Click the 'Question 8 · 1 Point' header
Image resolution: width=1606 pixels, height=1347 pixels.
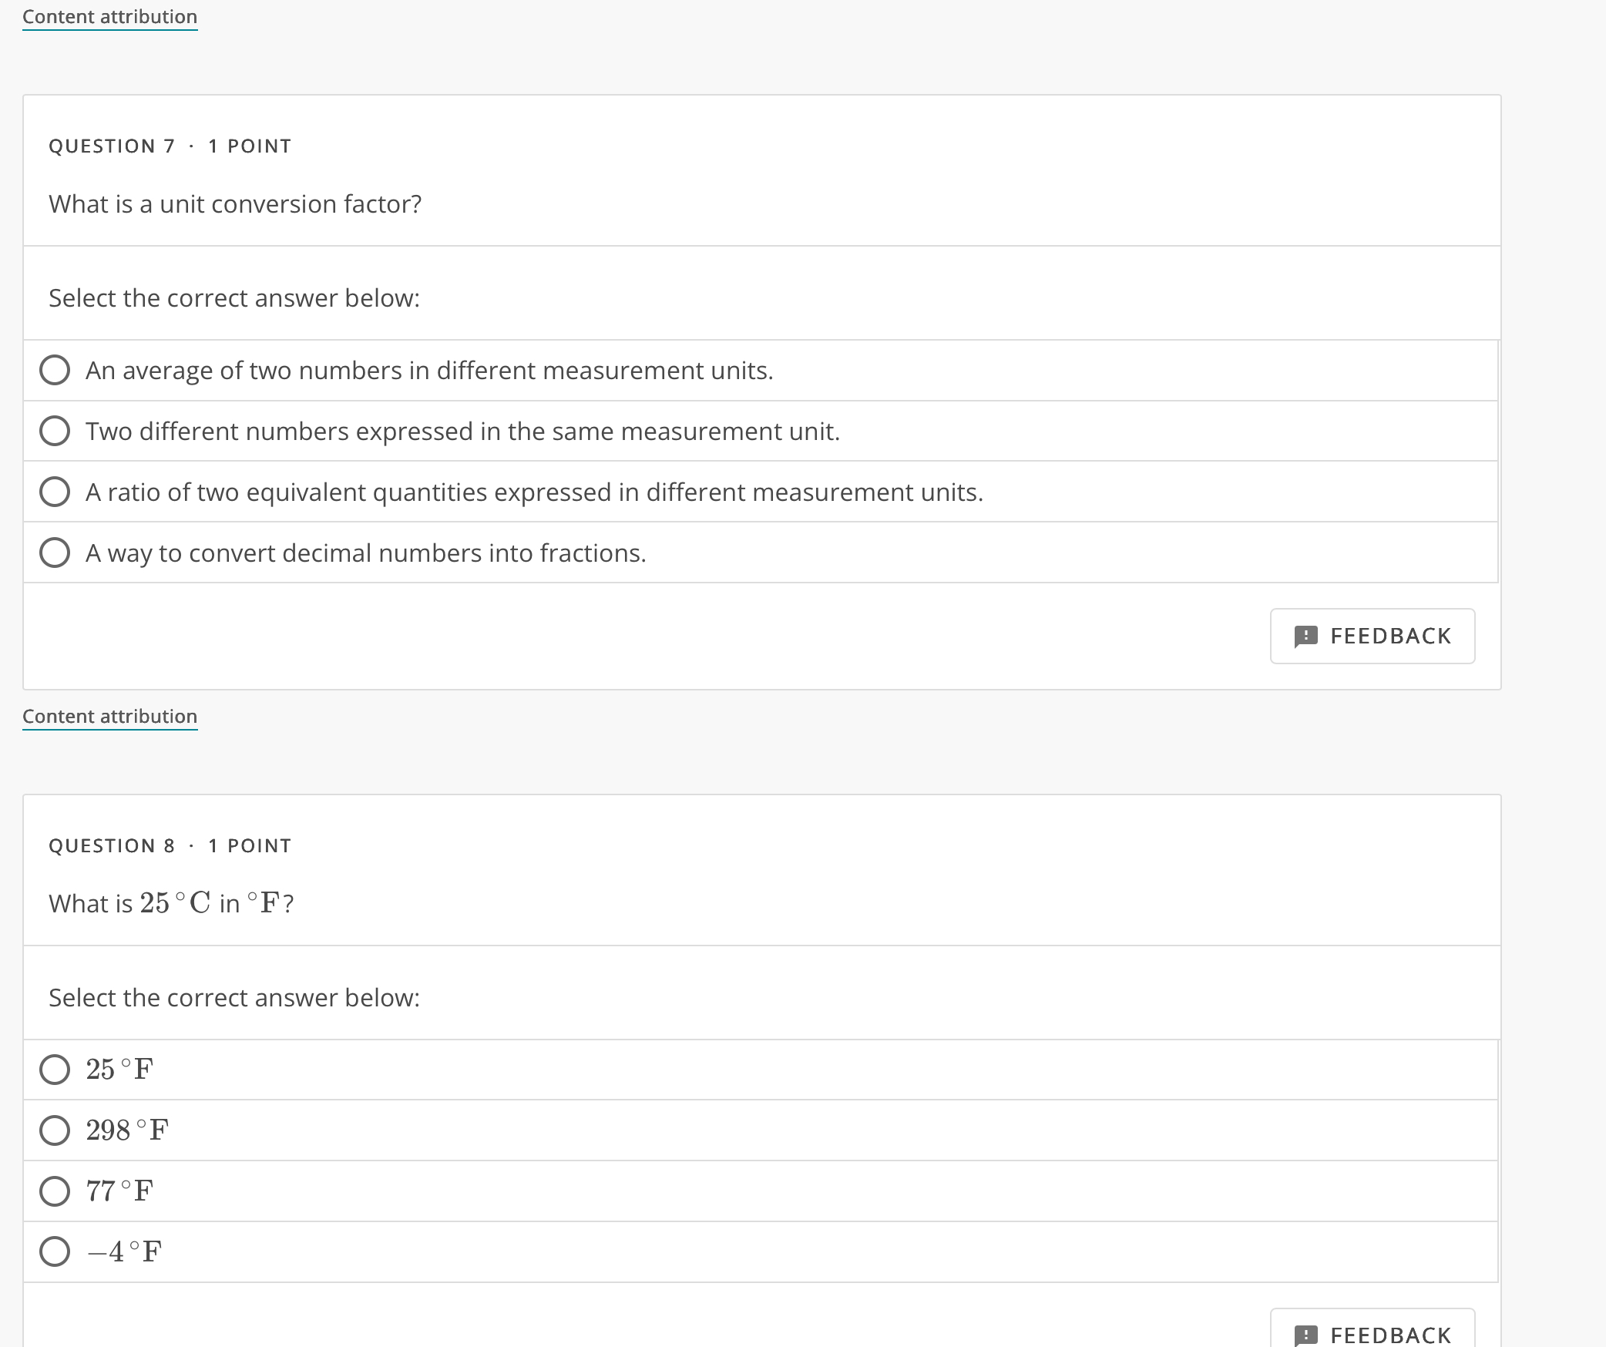click(170, 846)
